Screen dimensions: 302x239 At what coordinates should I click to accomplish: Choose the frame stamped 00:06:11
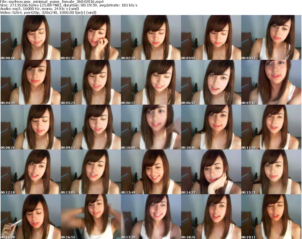pos(151,82)
